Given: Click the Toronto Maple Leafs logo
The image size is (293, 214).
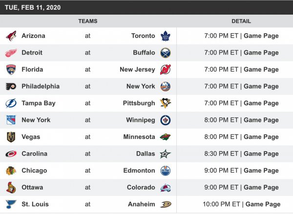Looking at the screenshot, I should click(x=166, y=36).
